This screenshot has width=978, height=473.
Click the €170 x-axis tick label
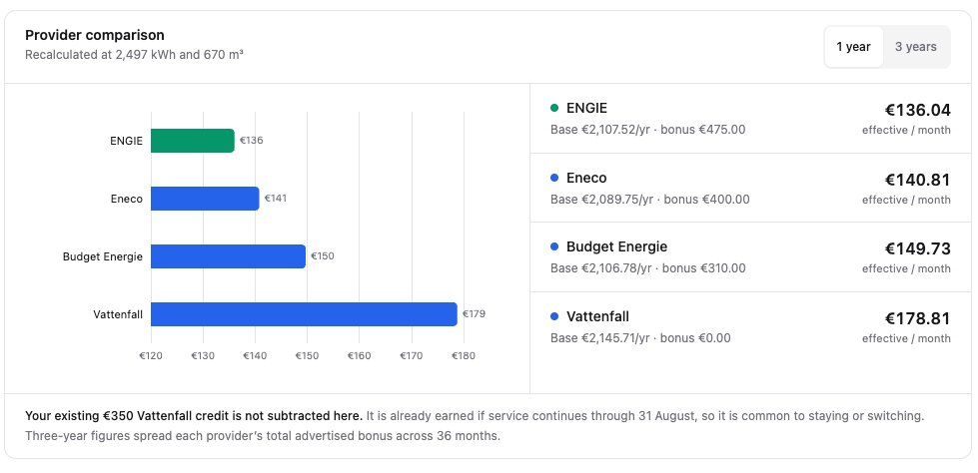coord(411,356)
